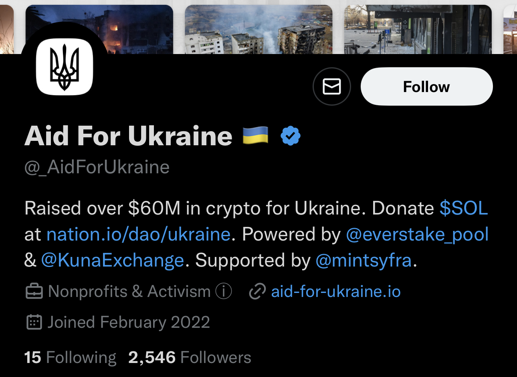The image size is (517, 377).
Task: Click the verified blue checkmark badge
Action: click(290, 135)
